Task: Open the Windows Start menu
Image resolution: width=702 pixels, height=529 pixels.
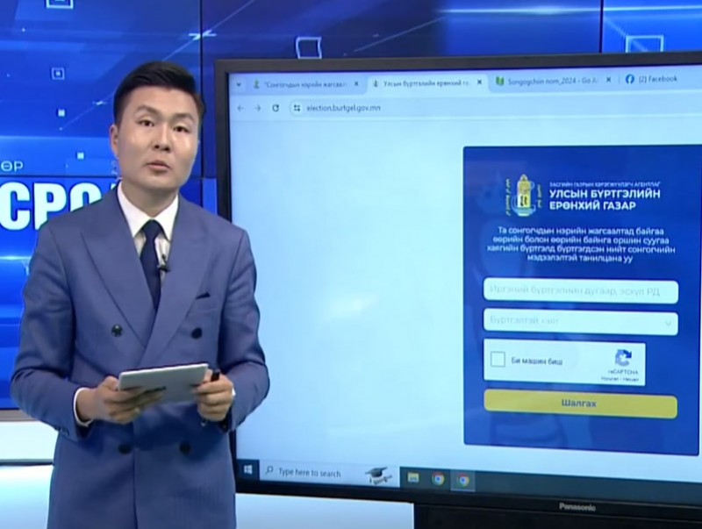Action: point(248,470)
